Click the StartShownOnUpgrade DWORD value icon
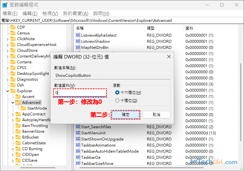Screen dimensions: 244x171 (78, 139)
